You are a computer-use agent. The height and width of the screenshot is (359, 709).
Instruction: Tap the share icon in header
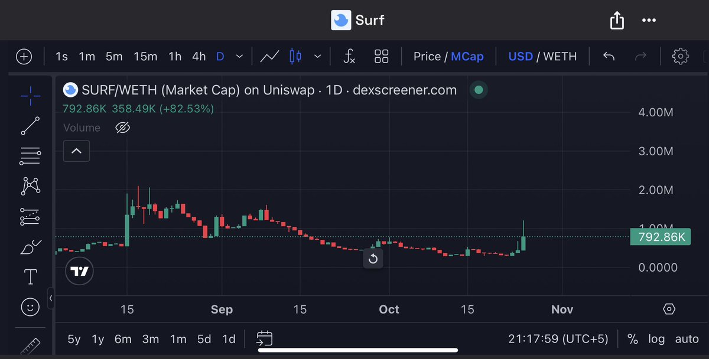pos(616,21)
